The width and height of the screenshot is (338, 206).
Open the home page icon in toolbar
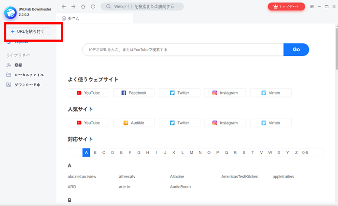pyautogui.click(x=83, y=6)
